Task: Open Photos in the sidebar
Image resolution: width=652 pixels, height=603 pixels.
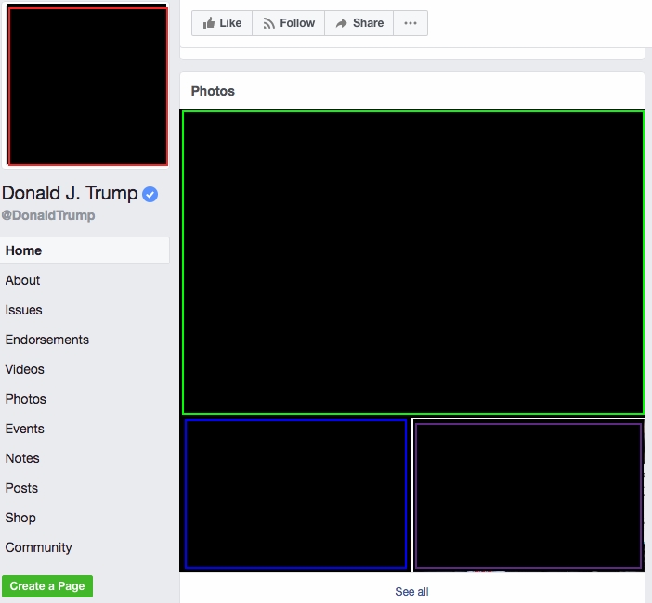Action: [x=26, y=399]
